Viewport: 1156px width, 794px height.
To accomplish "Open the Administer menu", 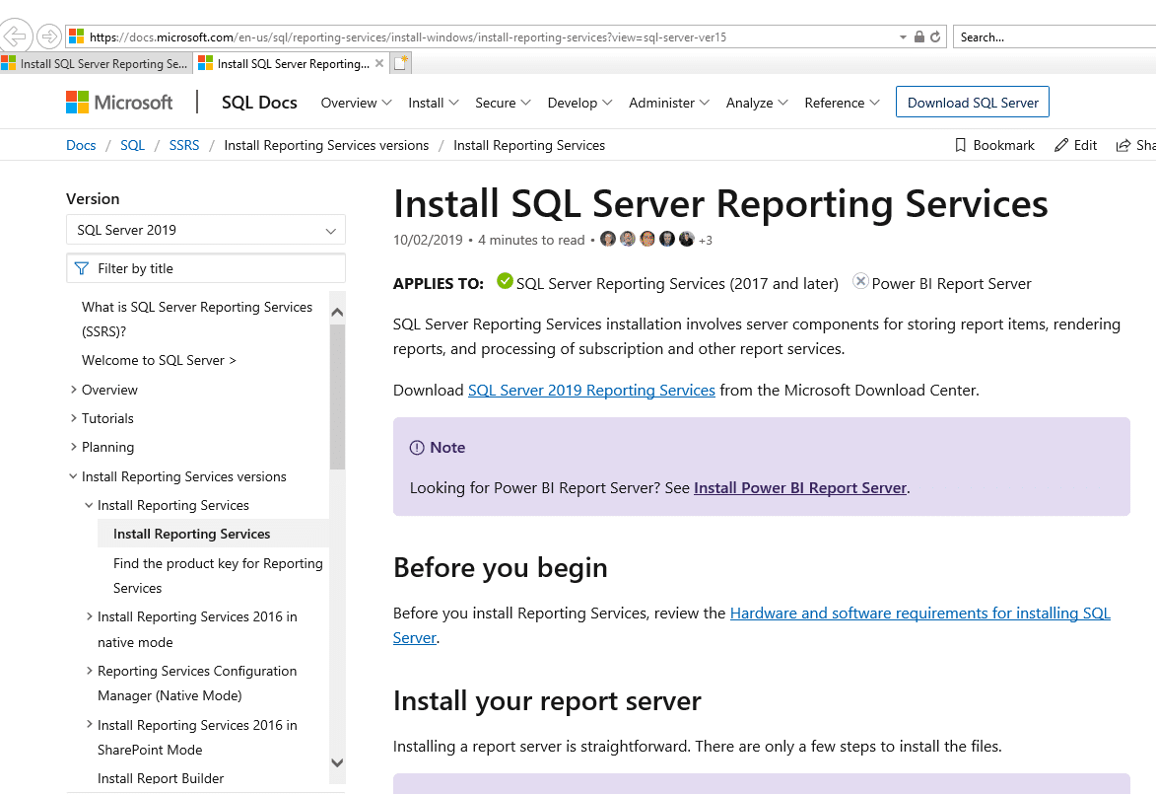I will coord(669,103).
